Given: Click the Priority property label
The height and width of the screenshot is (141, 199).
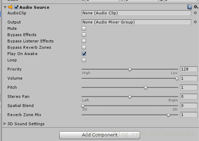Looking at the screenshot, I should 14,69.
